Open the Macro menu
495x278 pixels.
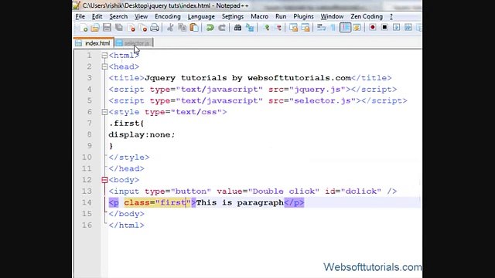point(260,16)
